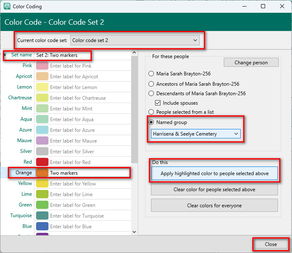
Task: Click the Close button at bottom
Action: click(x=271, y=244)
